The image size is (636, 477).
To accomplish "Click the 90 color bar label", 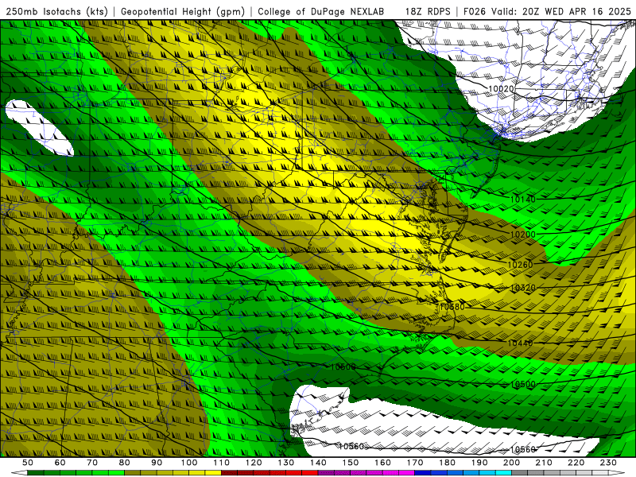I will [x=157, y=463].
